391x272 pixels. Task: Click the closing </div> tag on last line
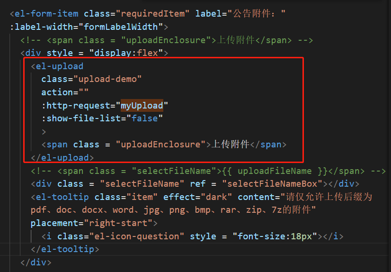[x=36, y=262]
